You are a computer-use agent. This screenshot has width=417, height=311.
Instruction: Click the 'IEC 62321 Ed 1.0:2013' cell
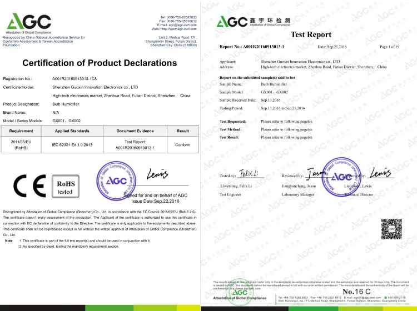72,145
